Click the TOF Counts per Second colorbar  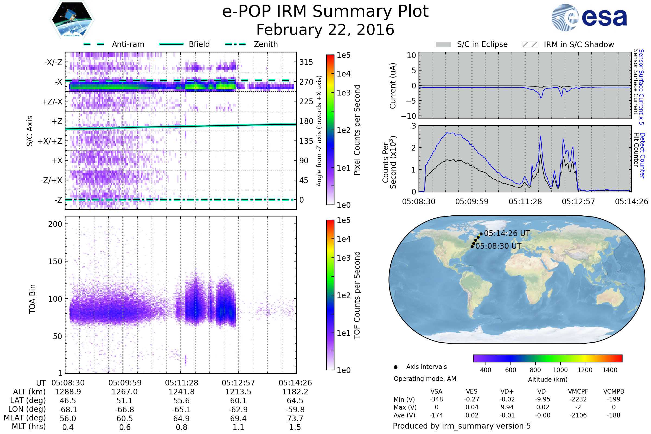[x=330, y=295]
